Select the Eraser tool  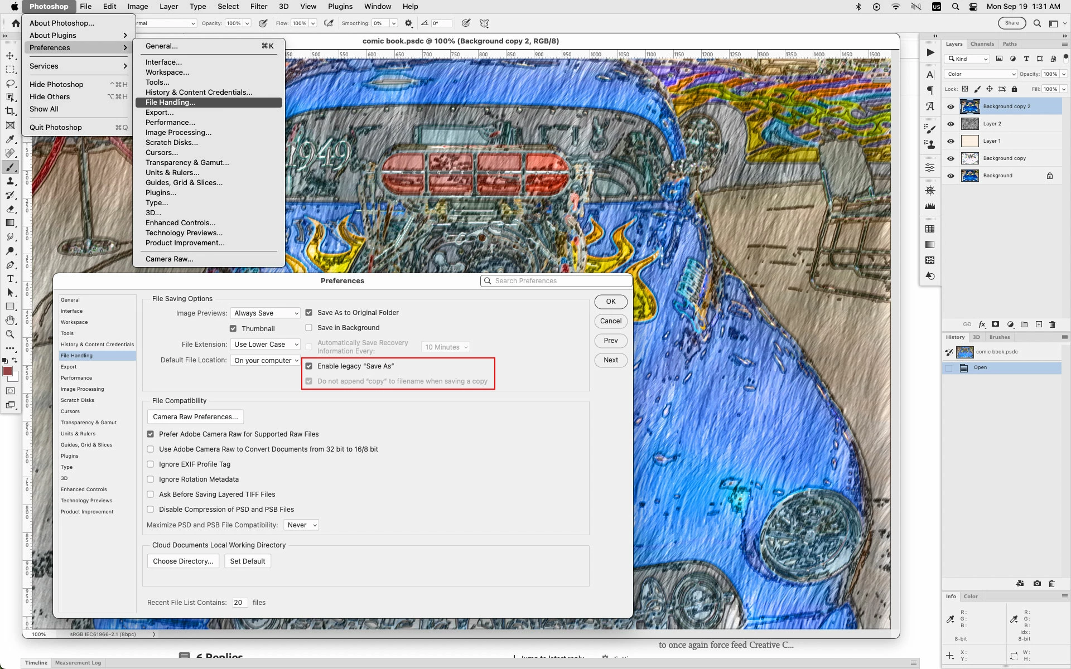10,209
